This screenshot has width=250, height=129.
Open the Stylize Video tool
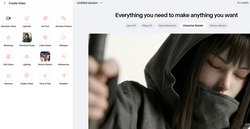pos(27,75)
